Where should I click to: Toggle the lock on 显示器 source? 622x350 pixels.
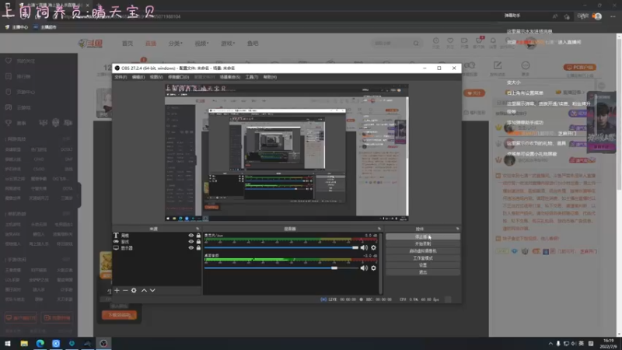198,248
